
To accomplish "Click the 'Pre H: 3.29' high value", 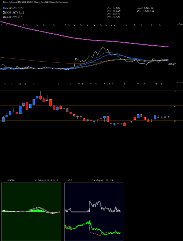I will coord(114,11).
